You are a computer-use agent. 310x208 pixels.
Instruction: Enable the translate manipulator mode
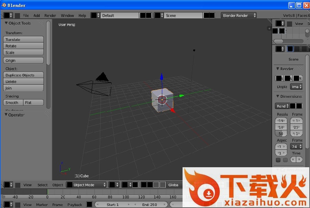150,185
